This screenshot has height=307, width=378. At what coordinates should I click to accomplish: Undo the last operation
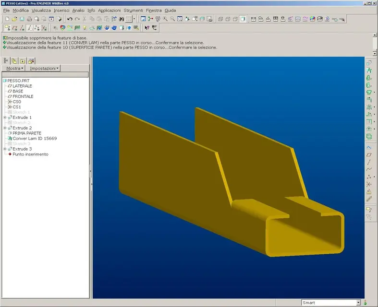(70, 19)
